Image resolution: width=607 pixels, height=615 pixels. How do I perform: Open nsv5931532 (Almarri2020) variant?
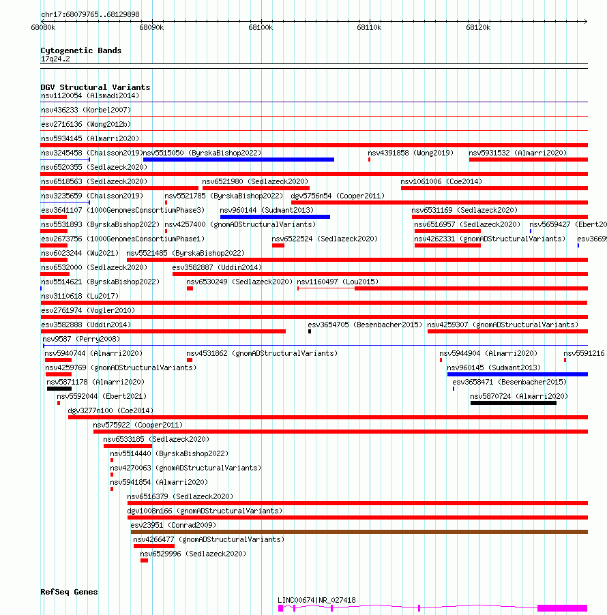[x=518, y=153]
